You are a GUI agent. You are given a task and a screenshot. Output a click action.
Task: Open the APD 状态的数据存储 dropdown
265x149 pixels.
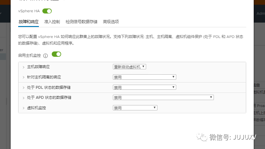tap(163, 98)
